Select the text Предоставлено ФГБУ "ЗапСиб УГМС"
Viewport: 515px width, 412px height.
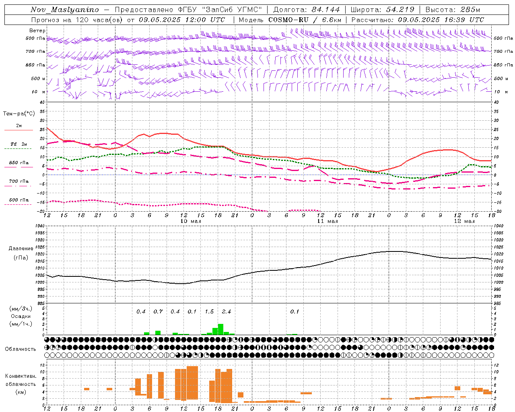188,10
